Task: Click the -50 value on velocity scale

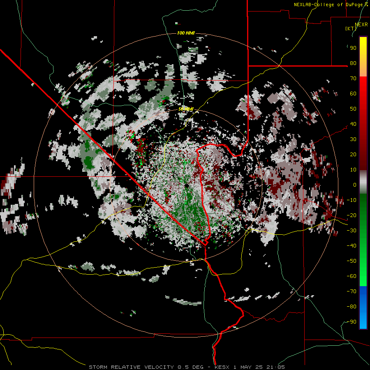Action: point(351,261)
